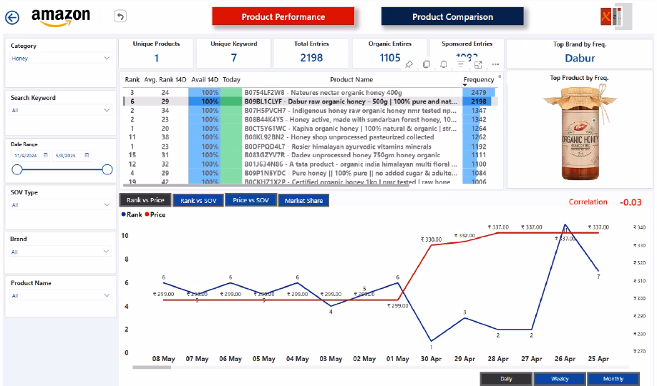The width and height of the screenshot is (657, 386).
Task: Copy the table visual
Action: [x=426, y=64]
